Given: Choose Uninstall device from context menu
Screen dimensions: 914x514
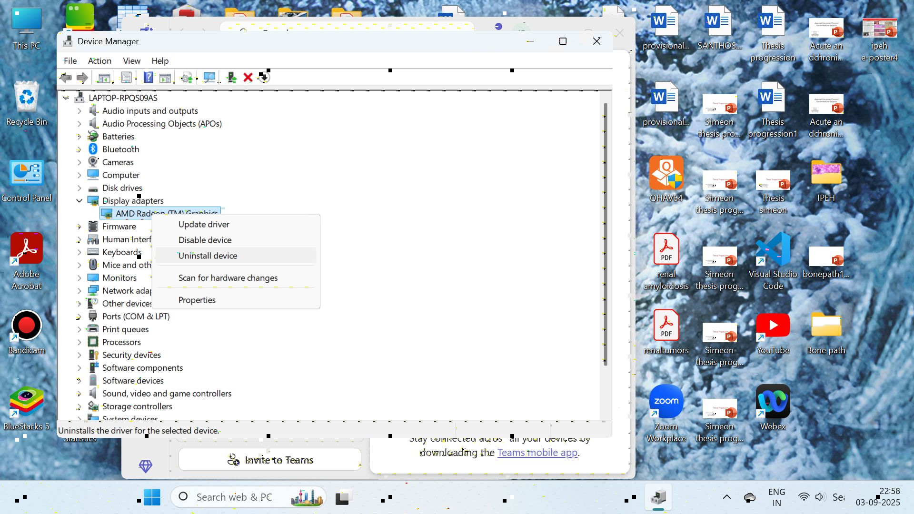Looking at the screenshot, I should pyautogui.click(x=208, y=256).
